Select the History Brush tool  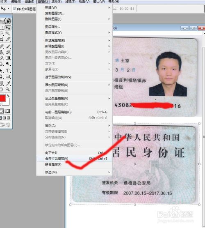click(x=8, y=52)
